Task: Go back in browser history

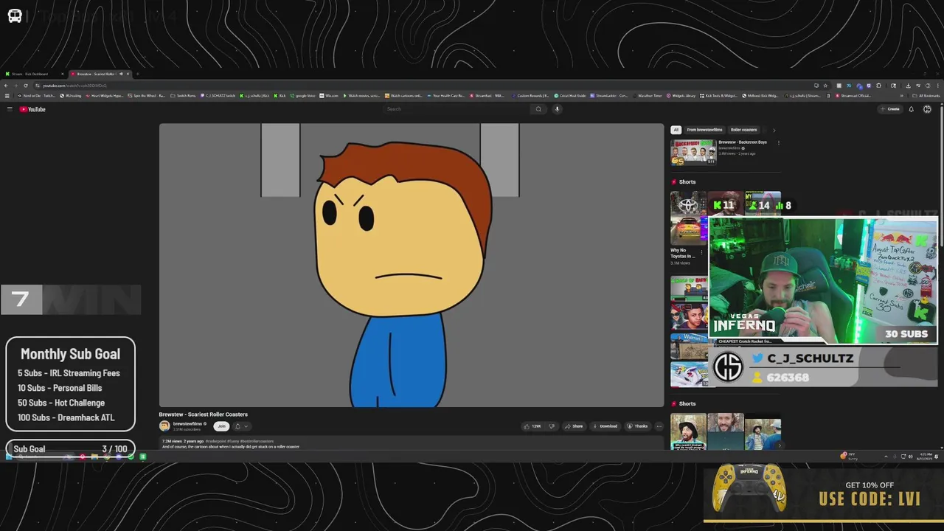Action: coord(7,86)
